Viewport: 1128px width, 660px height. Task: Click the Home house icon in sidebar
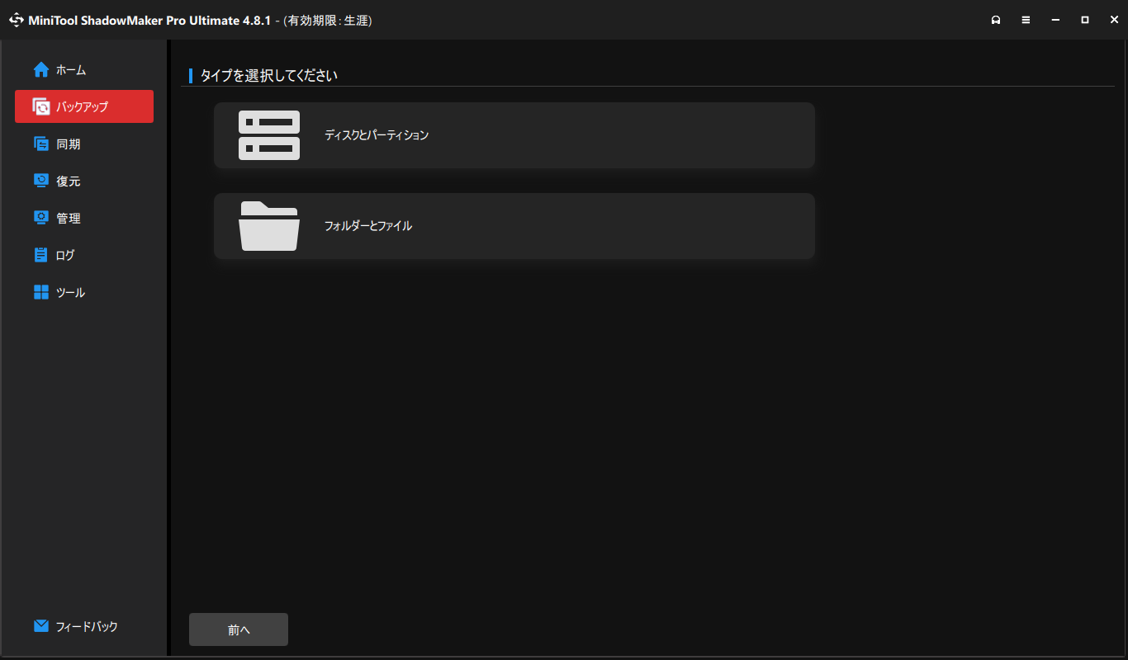tap(41, 70)
